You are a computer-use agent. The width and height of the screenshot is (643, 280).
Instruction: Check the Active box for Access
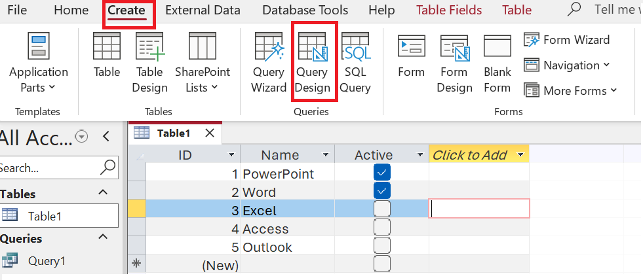pyautogui.click(x=381, y=227)
